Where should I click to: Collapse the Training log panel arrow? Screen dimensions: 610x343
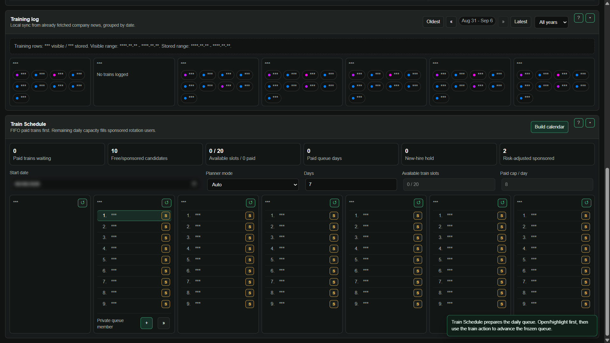click(x=590, y=18)
